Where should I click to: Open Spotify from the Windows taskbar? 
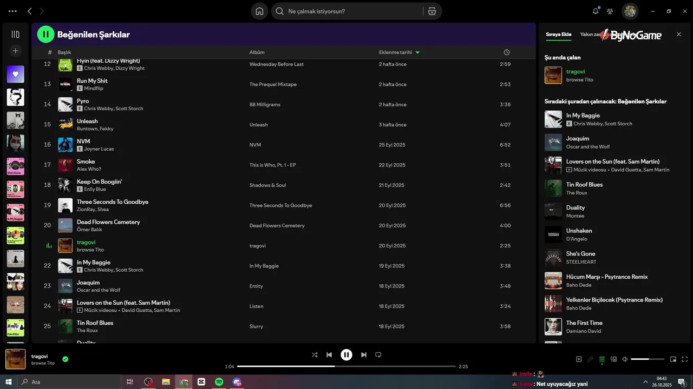click(219, 382)
